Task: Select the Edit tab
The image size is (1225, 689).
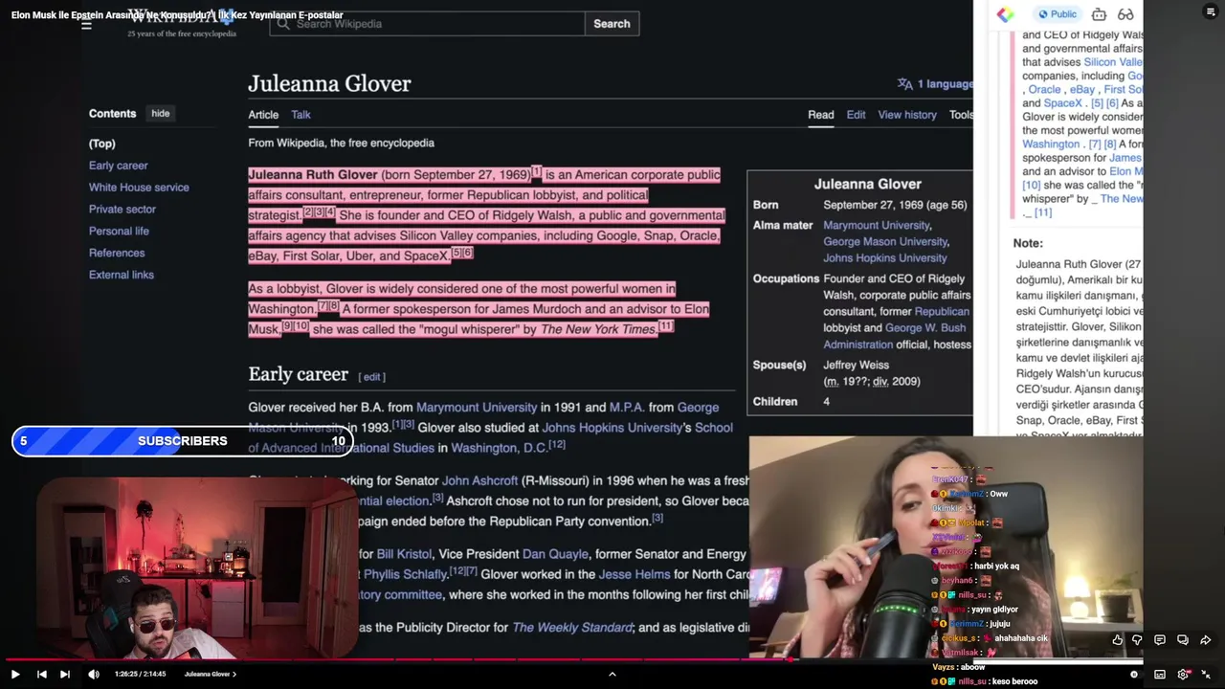Action: (x=856, y=115)
